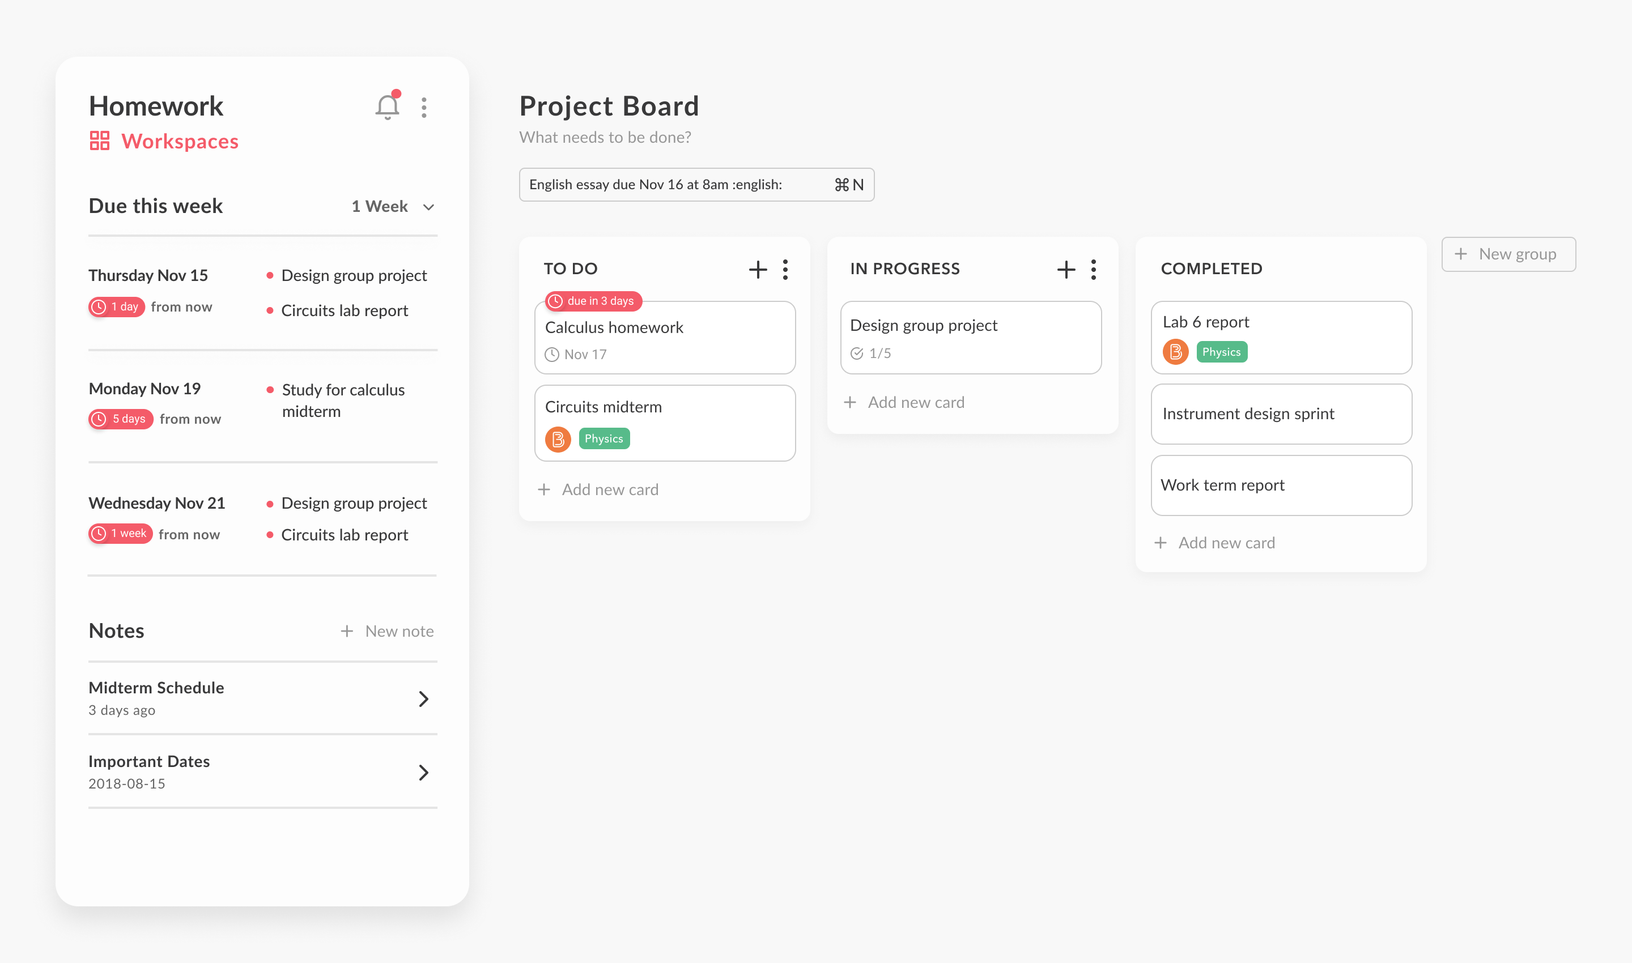Click the English essay quick-add input field
The width and height of the screenshot is (1632, 963).
click(x=696, y=184)
